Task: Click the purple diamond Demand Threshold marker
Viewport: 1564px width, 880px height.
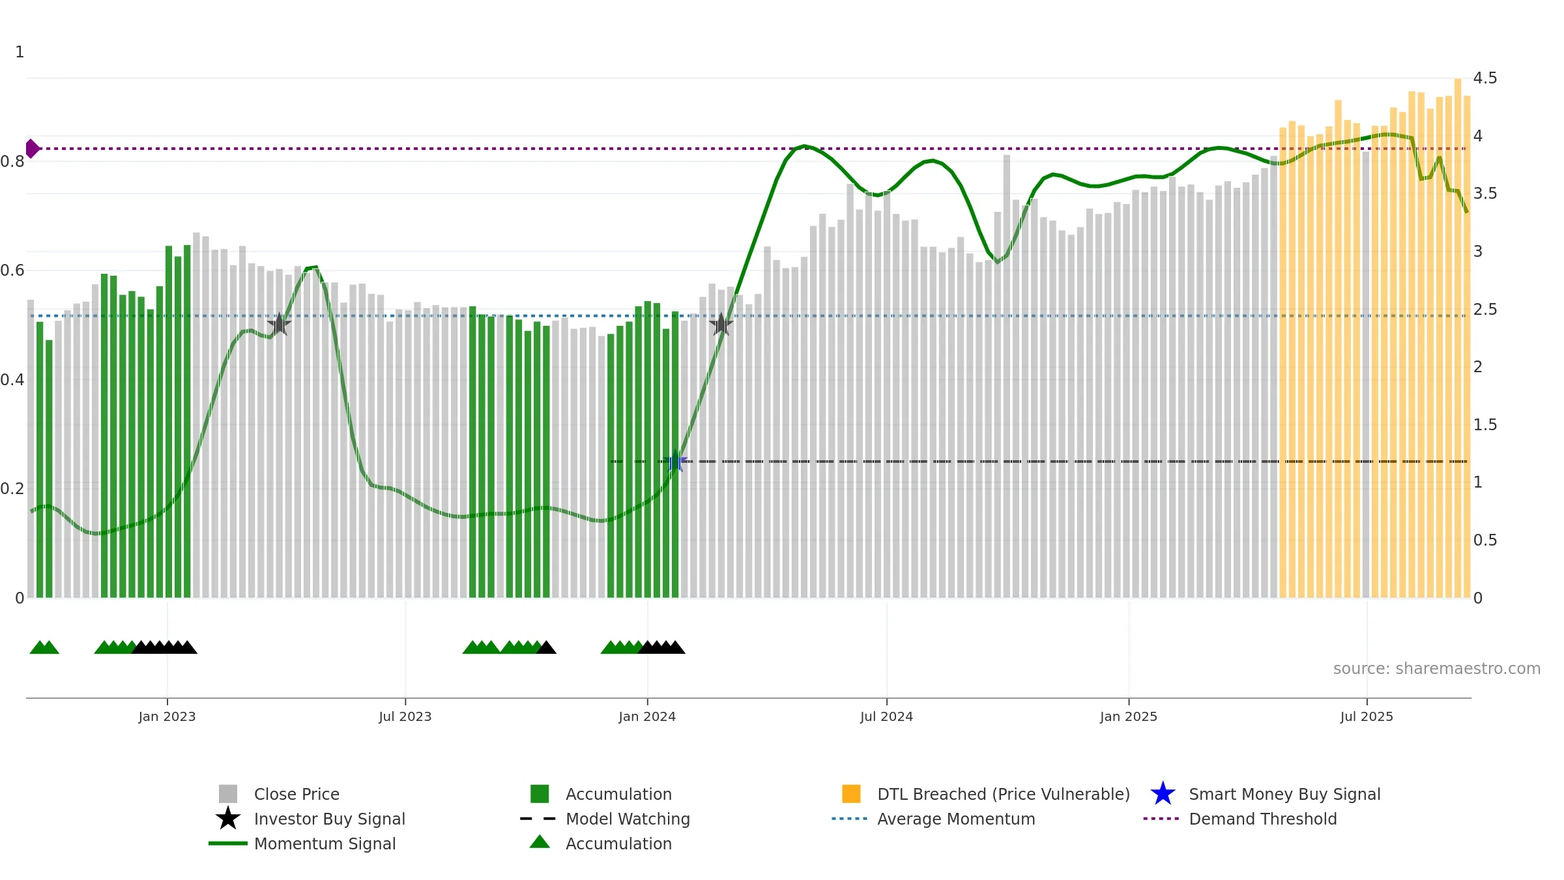Action: [32, 149]
